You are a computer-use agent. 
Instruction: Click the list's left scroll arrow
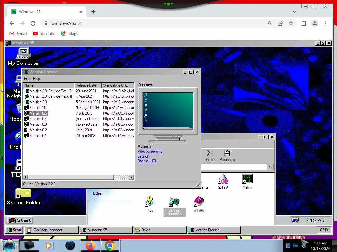(x=25, y=177)
